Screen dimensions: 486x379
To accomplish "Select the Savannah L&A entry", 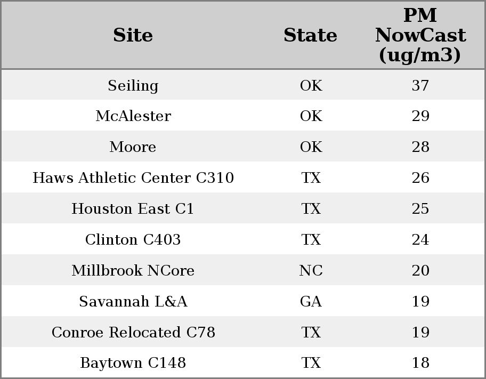I will point(133,301).
